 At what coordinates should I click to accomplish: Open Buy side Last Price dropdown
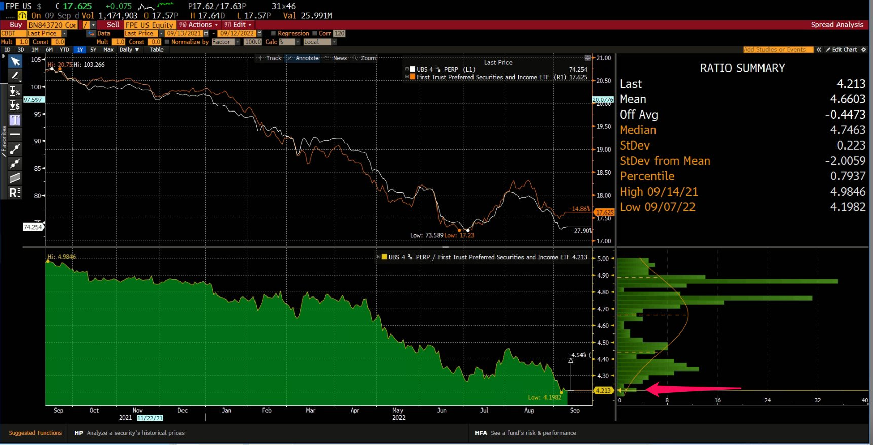[x=64, y=33]
